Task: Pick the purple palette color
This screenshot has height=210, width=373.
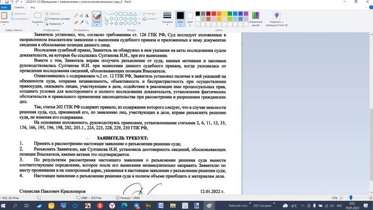Action: [246, 13]
